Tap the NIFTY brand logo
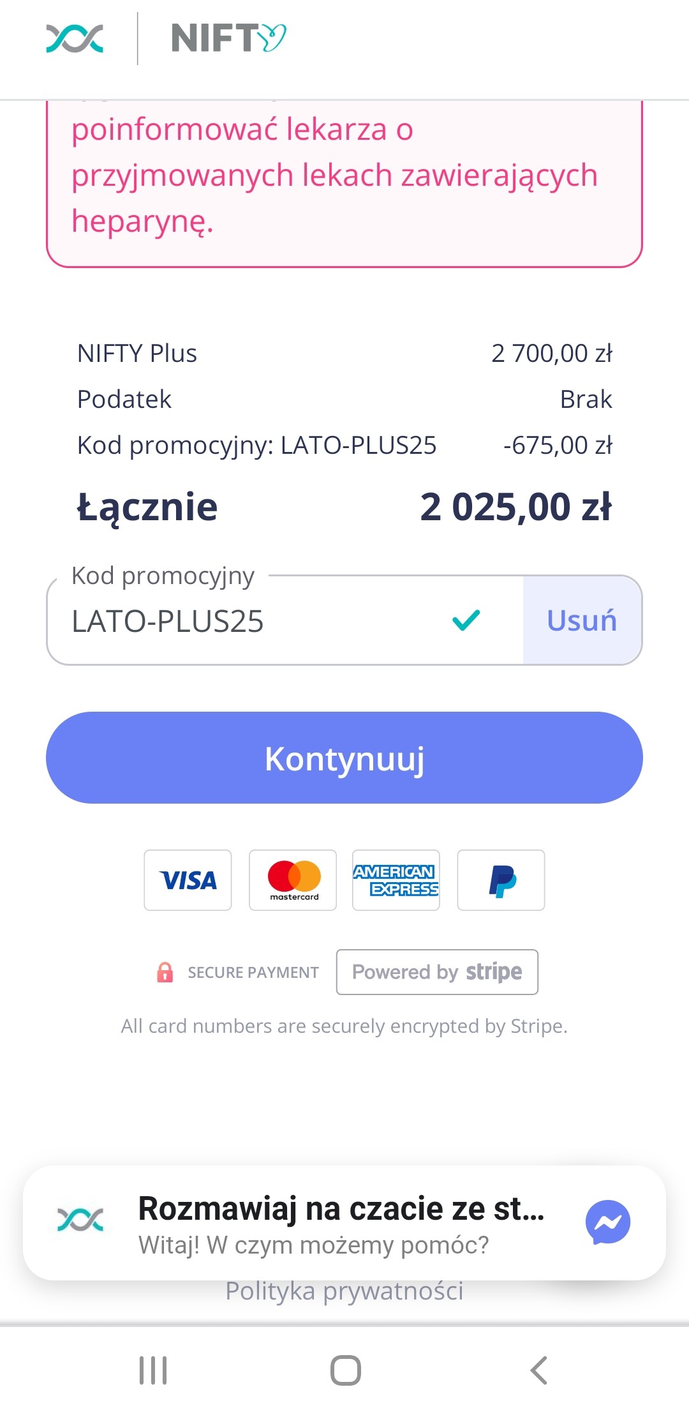This screenshot has height=1417, width=689. coord(228,39)
